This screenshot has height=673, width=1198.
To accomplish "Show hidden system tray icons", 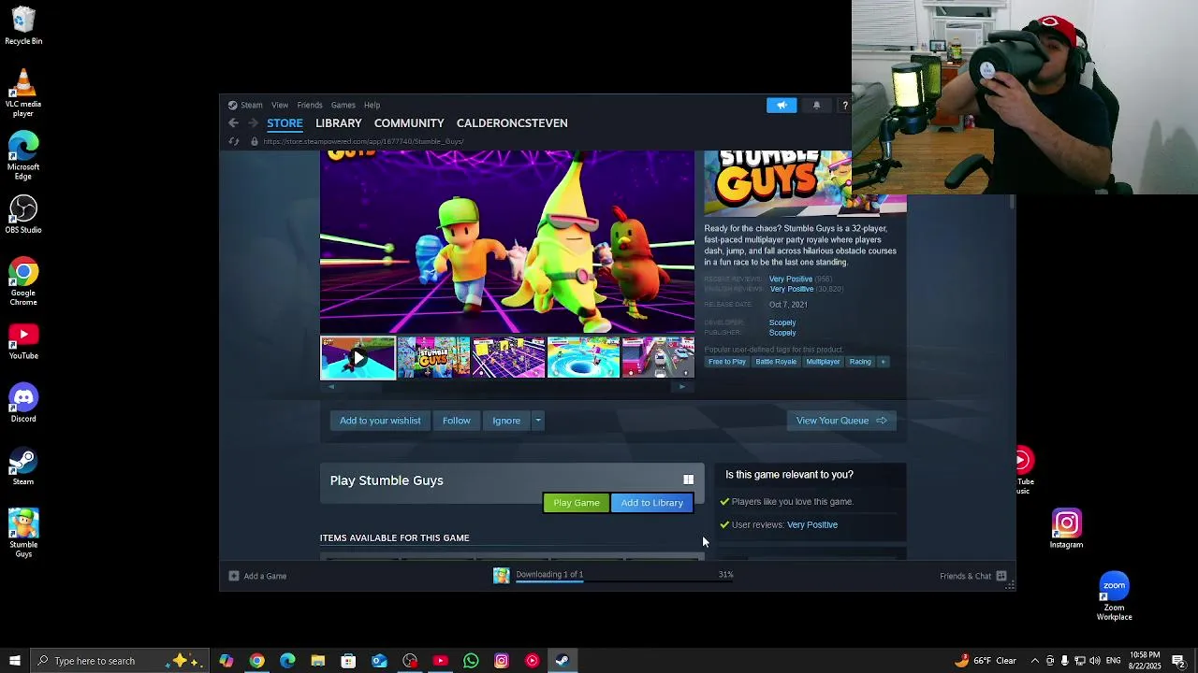I will (1034, 661).
